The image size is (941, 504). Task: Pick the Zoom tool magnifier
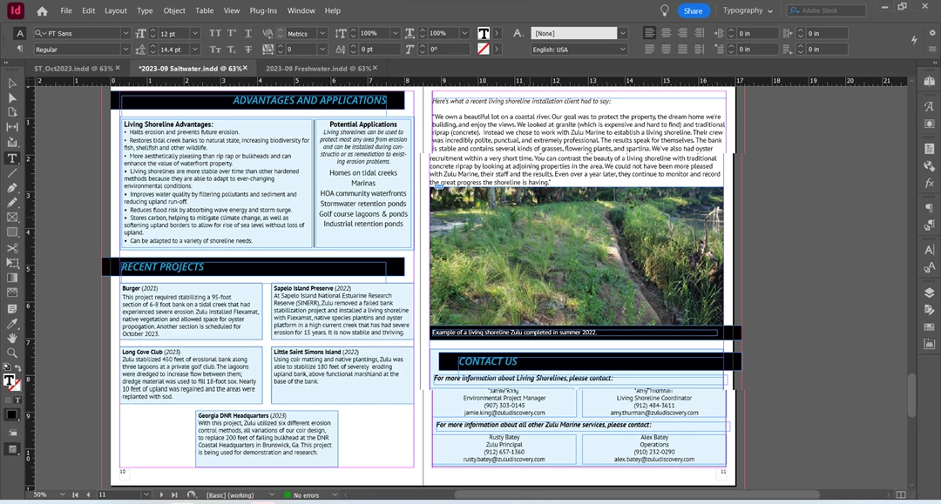[12, 353]
